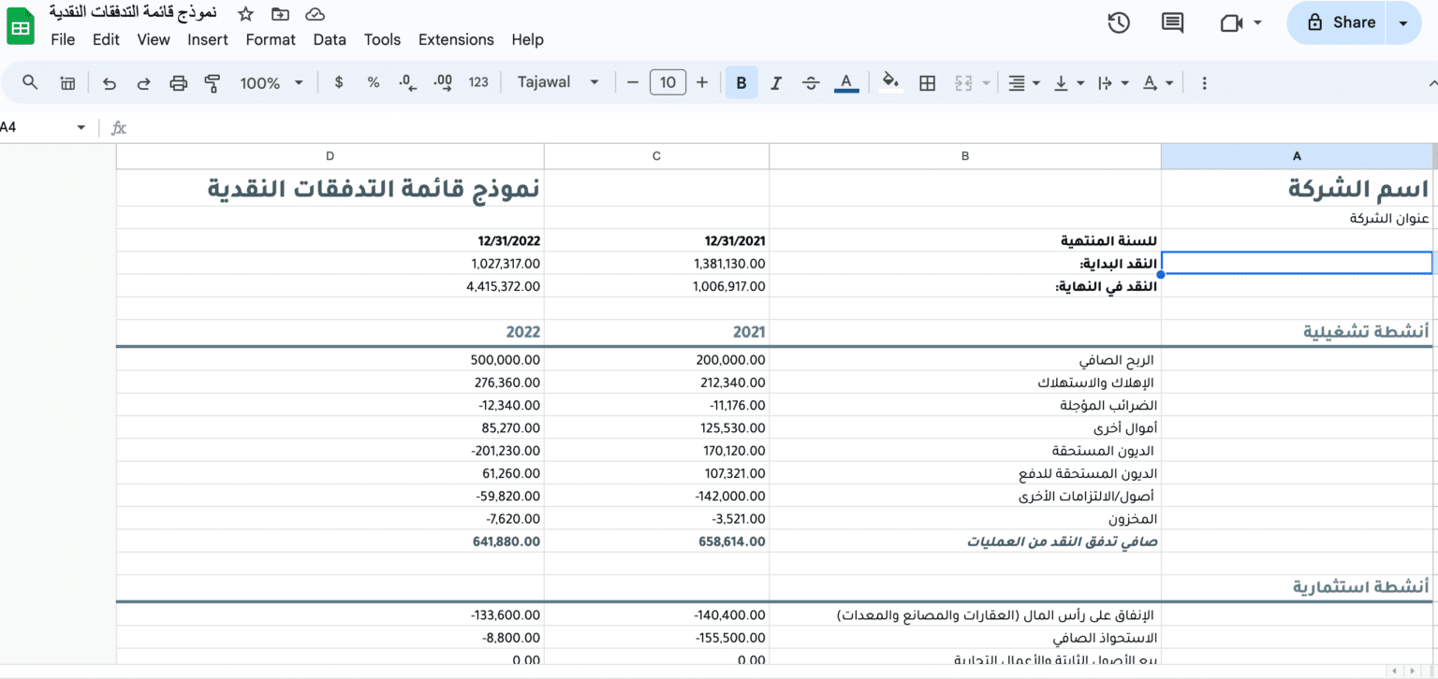This screenshot has height=679, width=1438.
Task: Open the A4 name box dropdown
Action: [x=81, y=127]
